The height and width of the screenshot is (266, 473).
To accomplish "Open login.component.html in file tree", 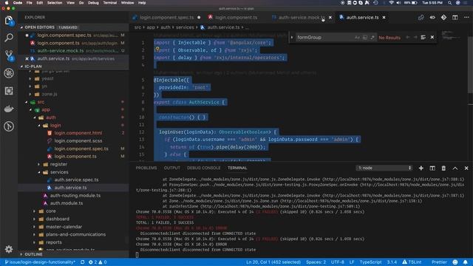I will point(78,133).
